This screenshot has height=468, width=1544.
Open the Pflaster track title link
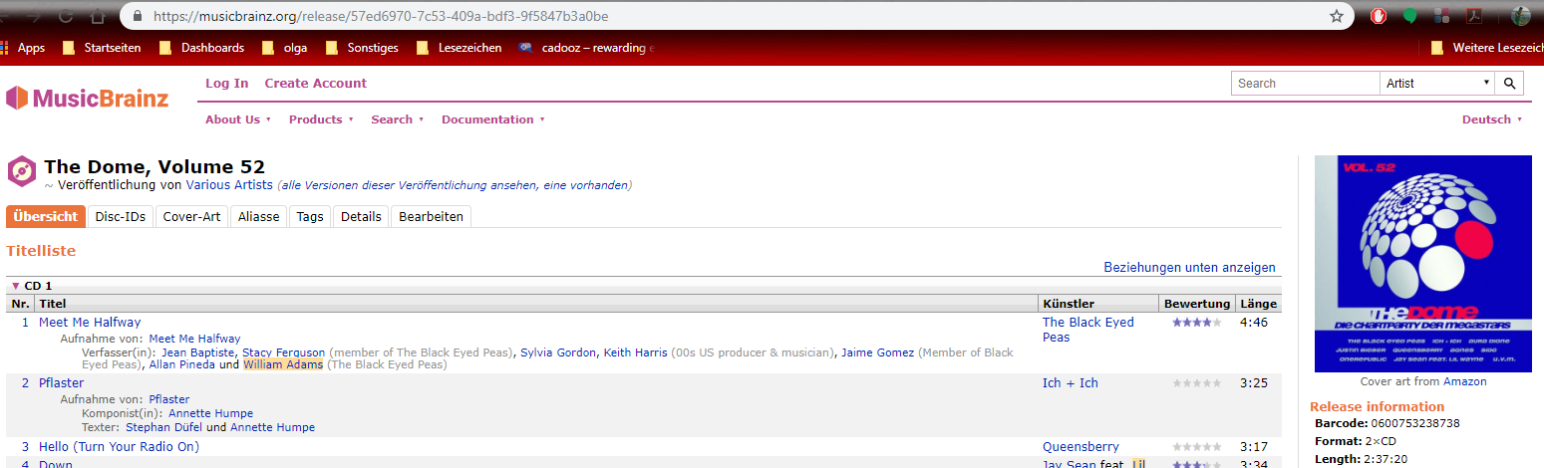(61, 383)
